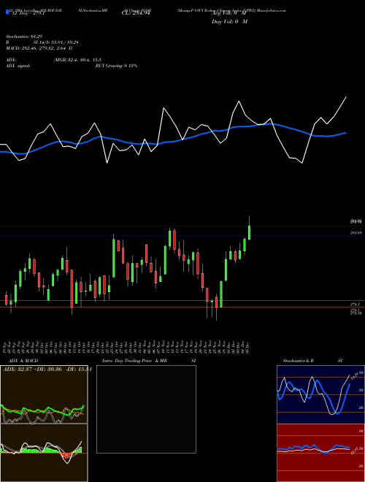
Task: Select the '12 Day = 279.1' legend text
Action: tap(27, 14)
